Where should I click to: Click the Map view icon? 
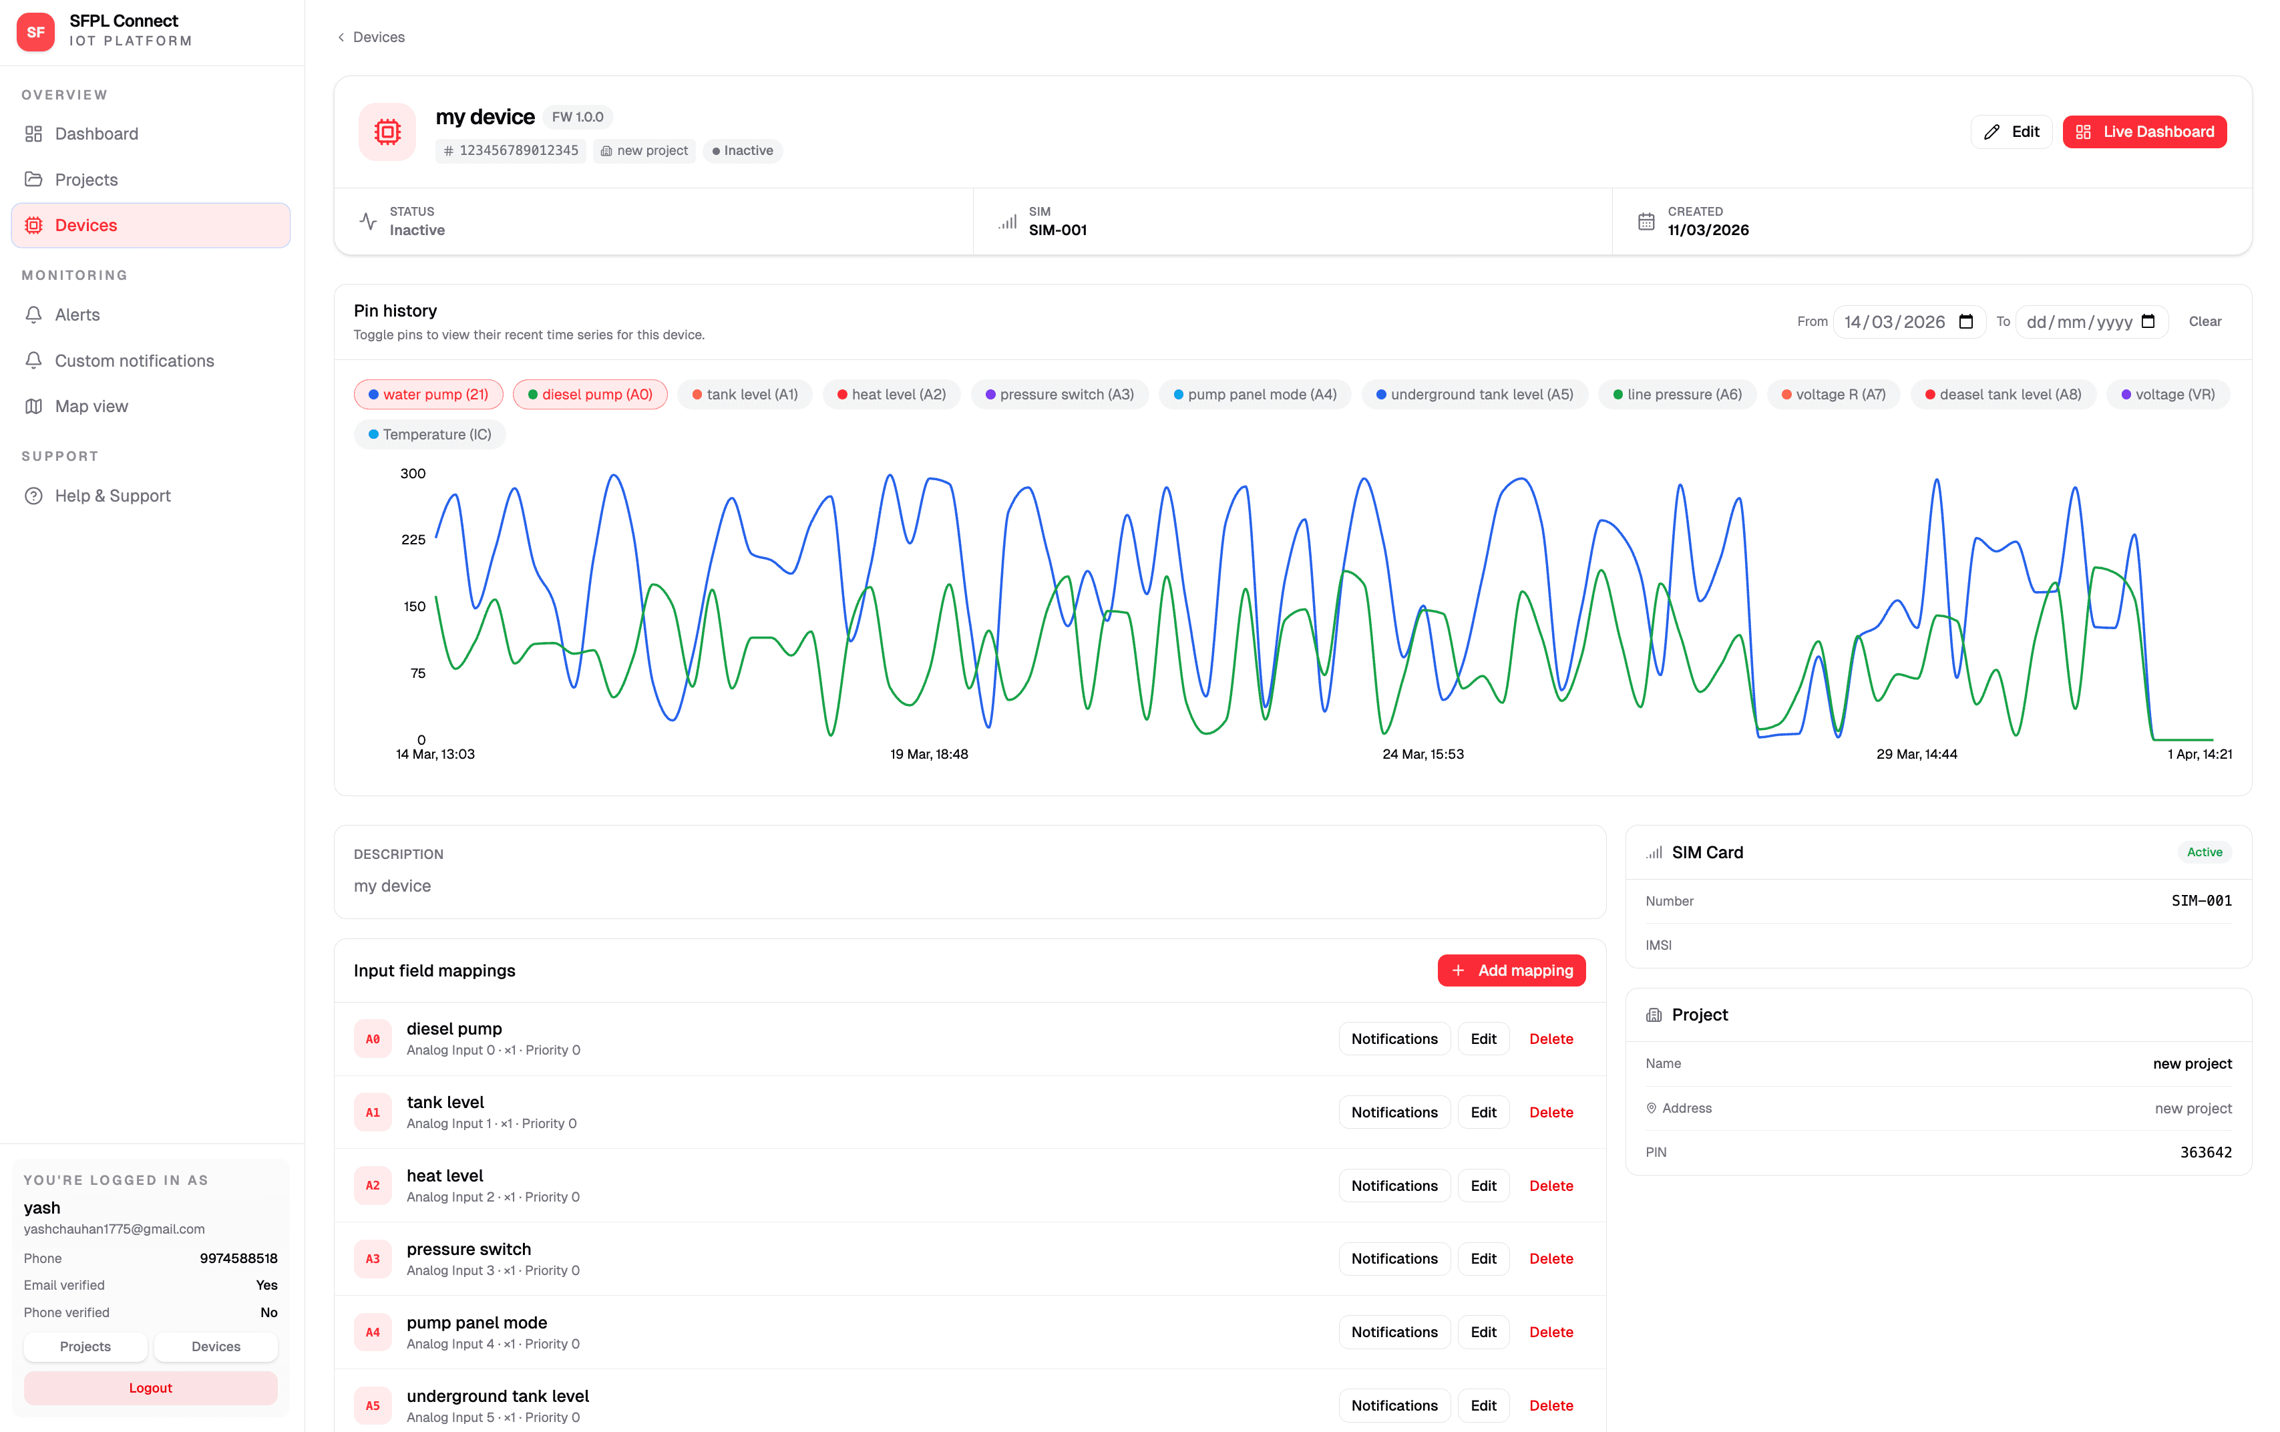(x=34, y=405)
